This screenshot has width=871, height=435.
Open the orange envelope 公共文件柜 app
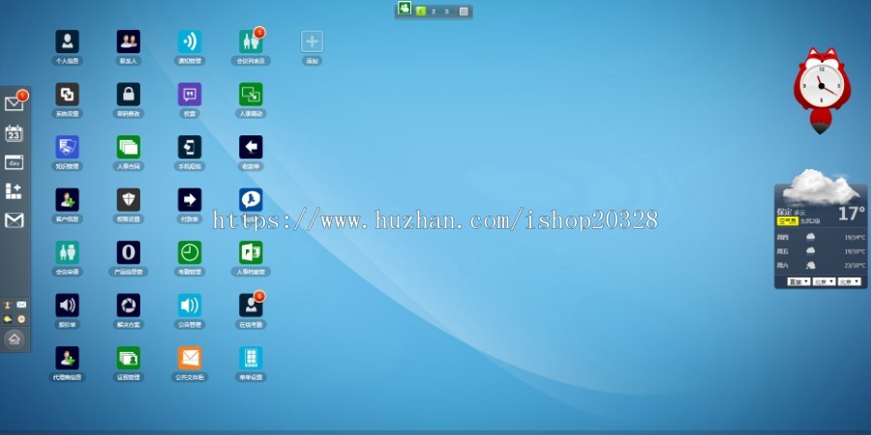190,358
